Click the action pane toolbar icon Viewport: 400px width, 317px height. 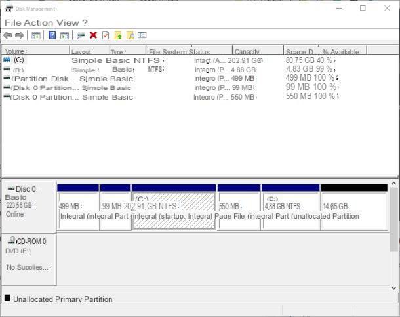64,35
